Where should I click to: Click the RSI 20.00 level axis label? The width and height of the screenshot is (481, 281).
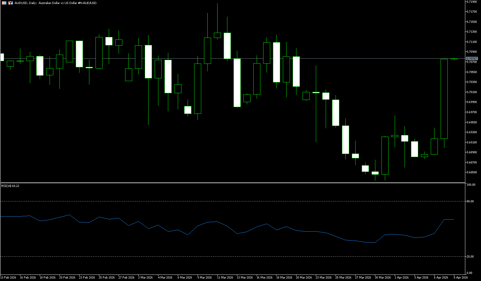[x=471, y=257]
